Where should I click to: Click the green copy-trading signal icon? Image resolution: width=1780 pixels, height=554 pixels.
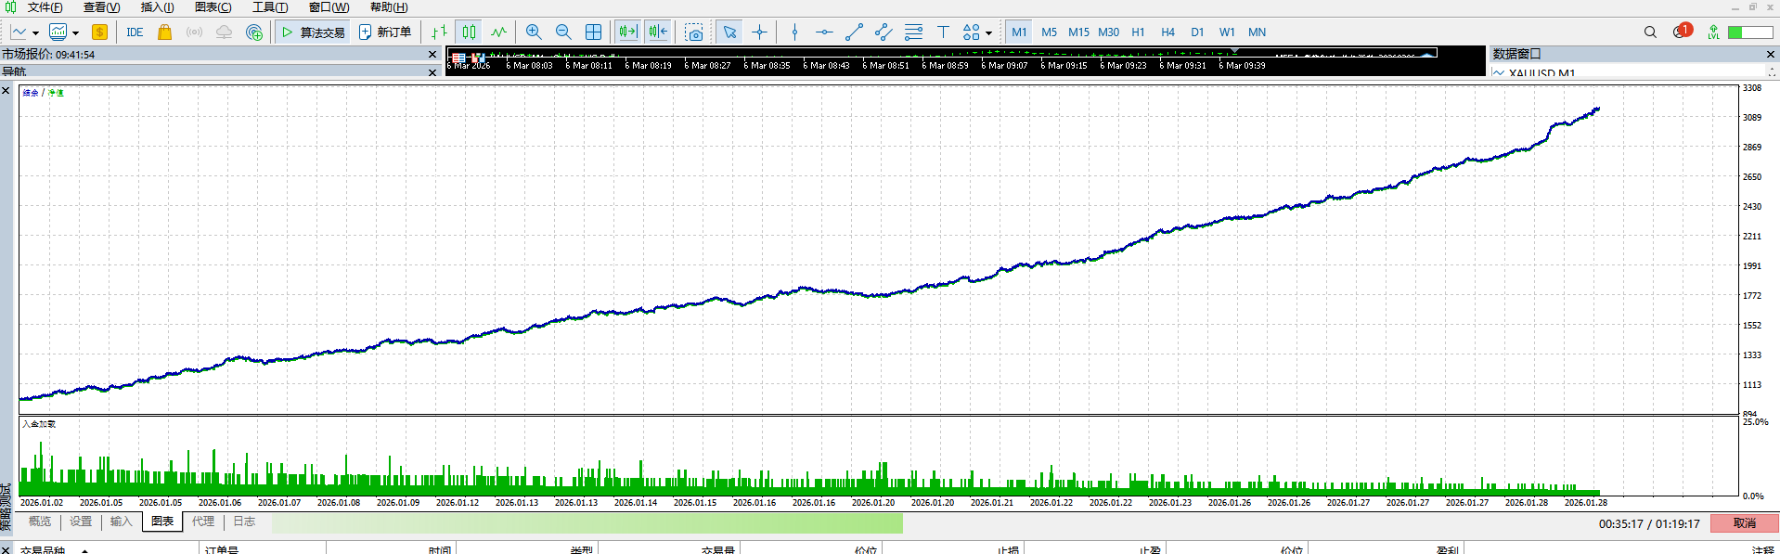point(254,32)
